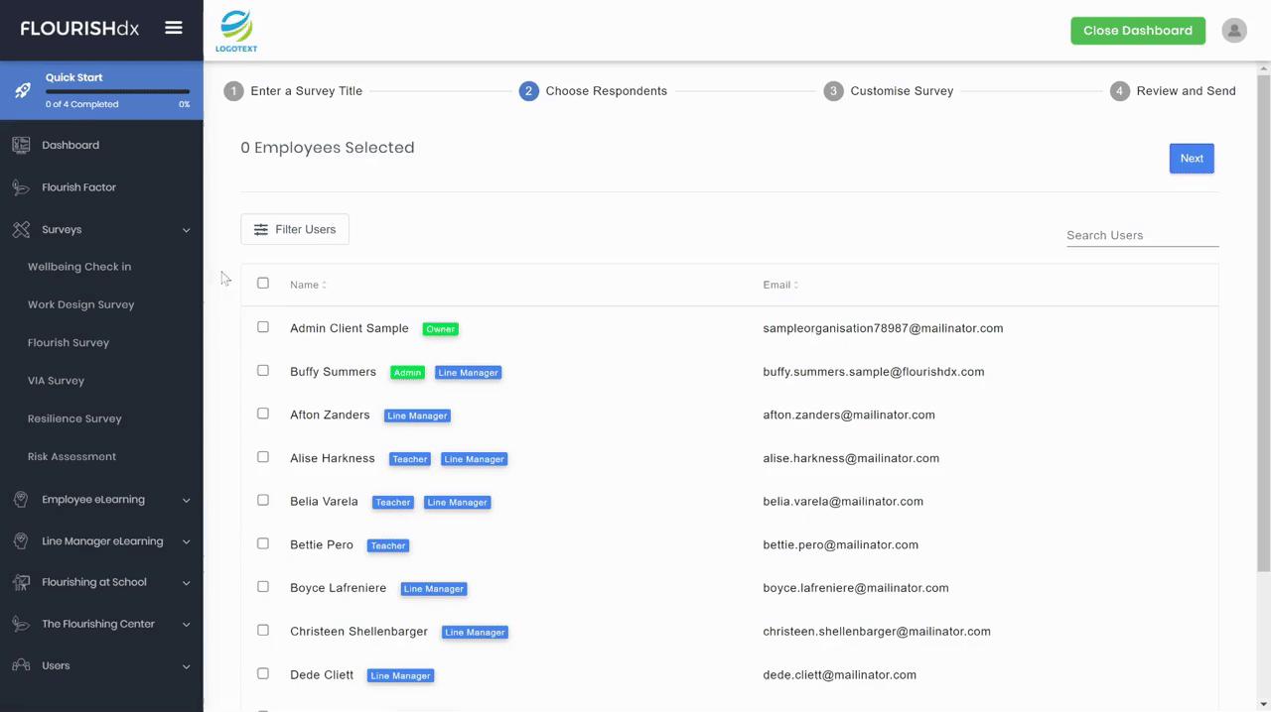Viewport: 1271px width, 712px height.
Task: Open the user profile avatar top right
Action: pos(1233,30)
